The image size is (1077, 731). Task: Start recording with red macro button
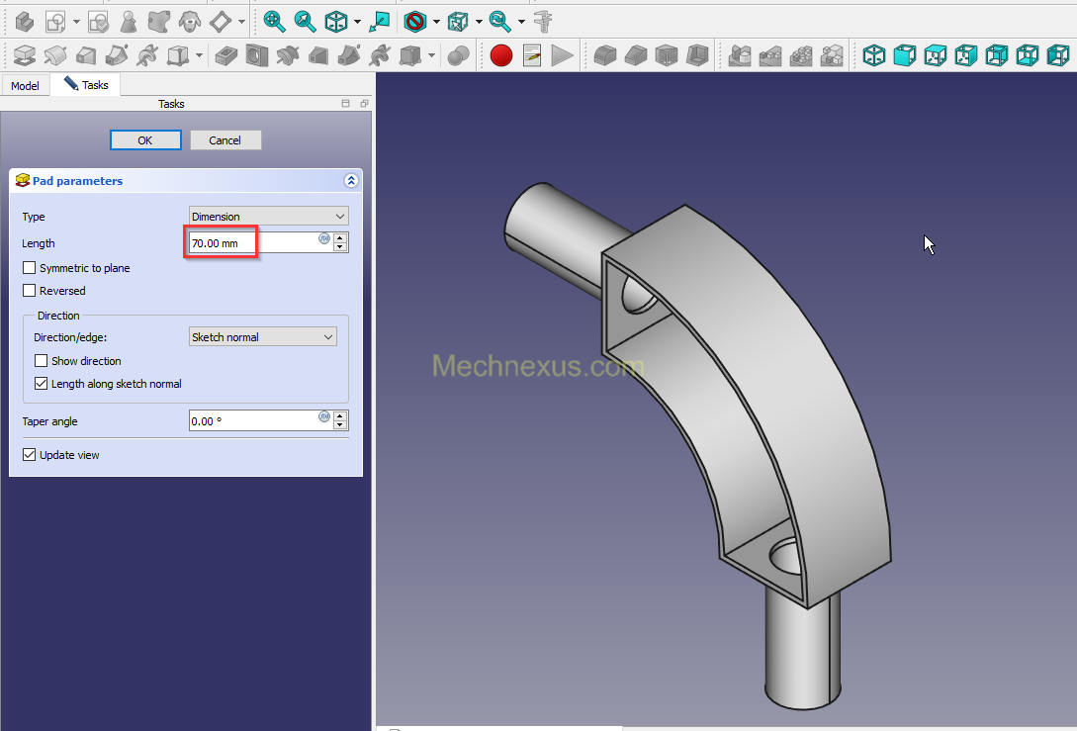(501, 55)
